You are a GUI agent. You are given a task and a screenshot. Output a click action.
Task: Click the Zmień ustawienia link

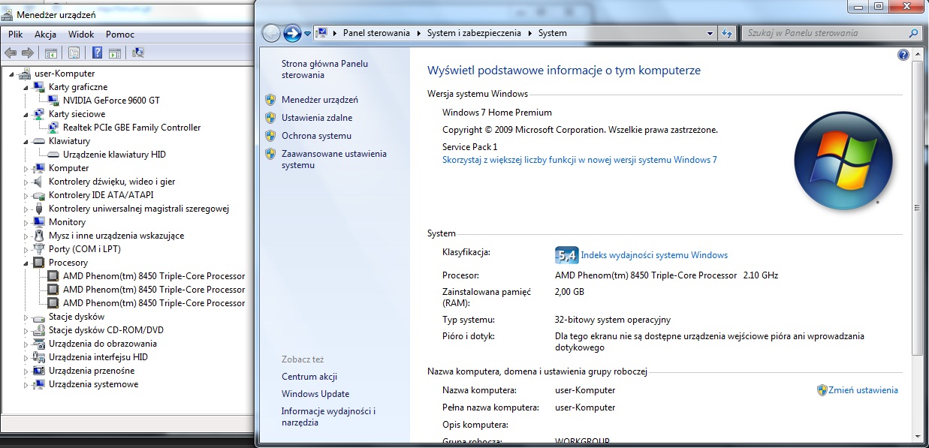(x=863, y=390)
